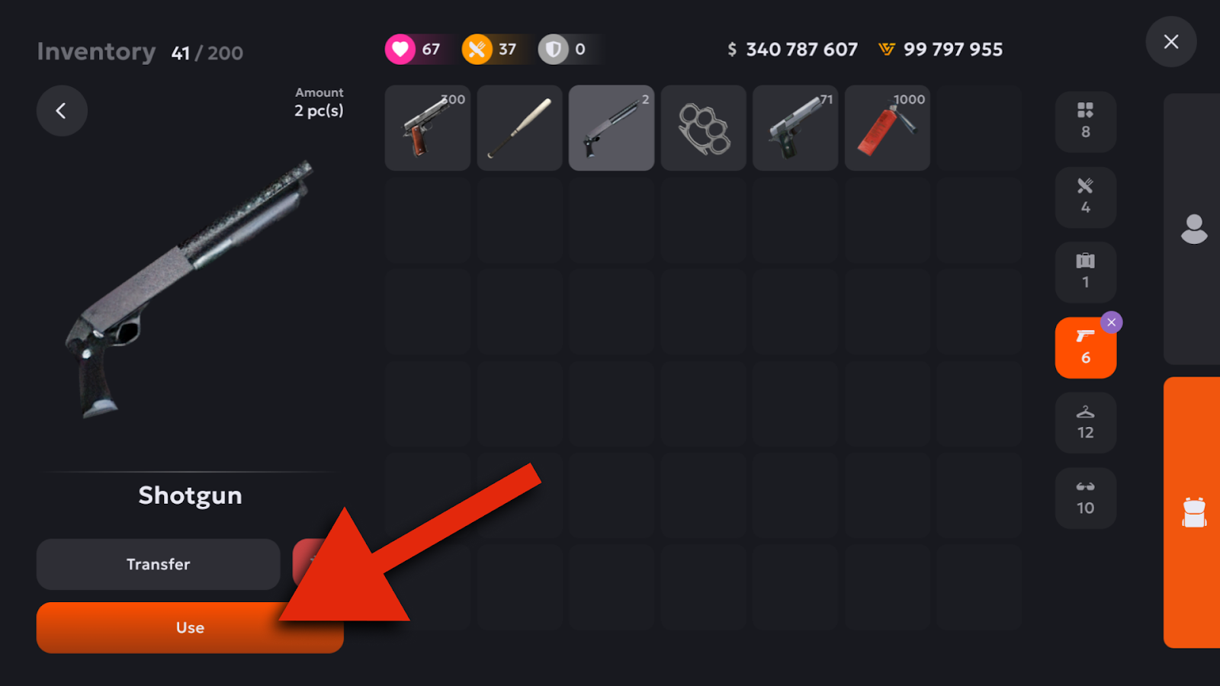Select the brass knuckles item
Image resolution: width=1220 pixels, height=686 pixels.
pos(703,127)
